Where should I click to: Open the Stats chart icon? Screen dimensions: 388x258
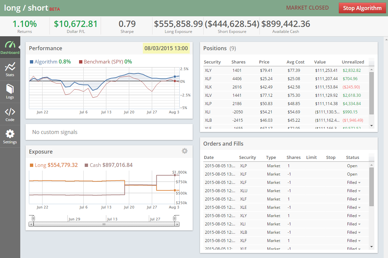tap(10, 69)
